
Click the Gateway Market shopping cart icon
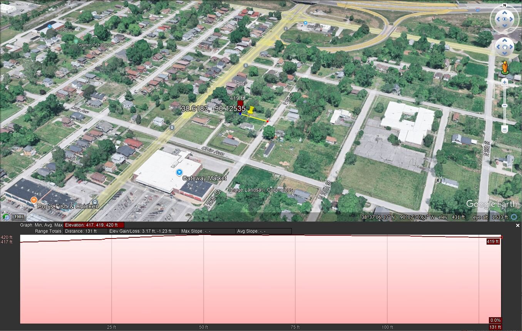[179, 172]
